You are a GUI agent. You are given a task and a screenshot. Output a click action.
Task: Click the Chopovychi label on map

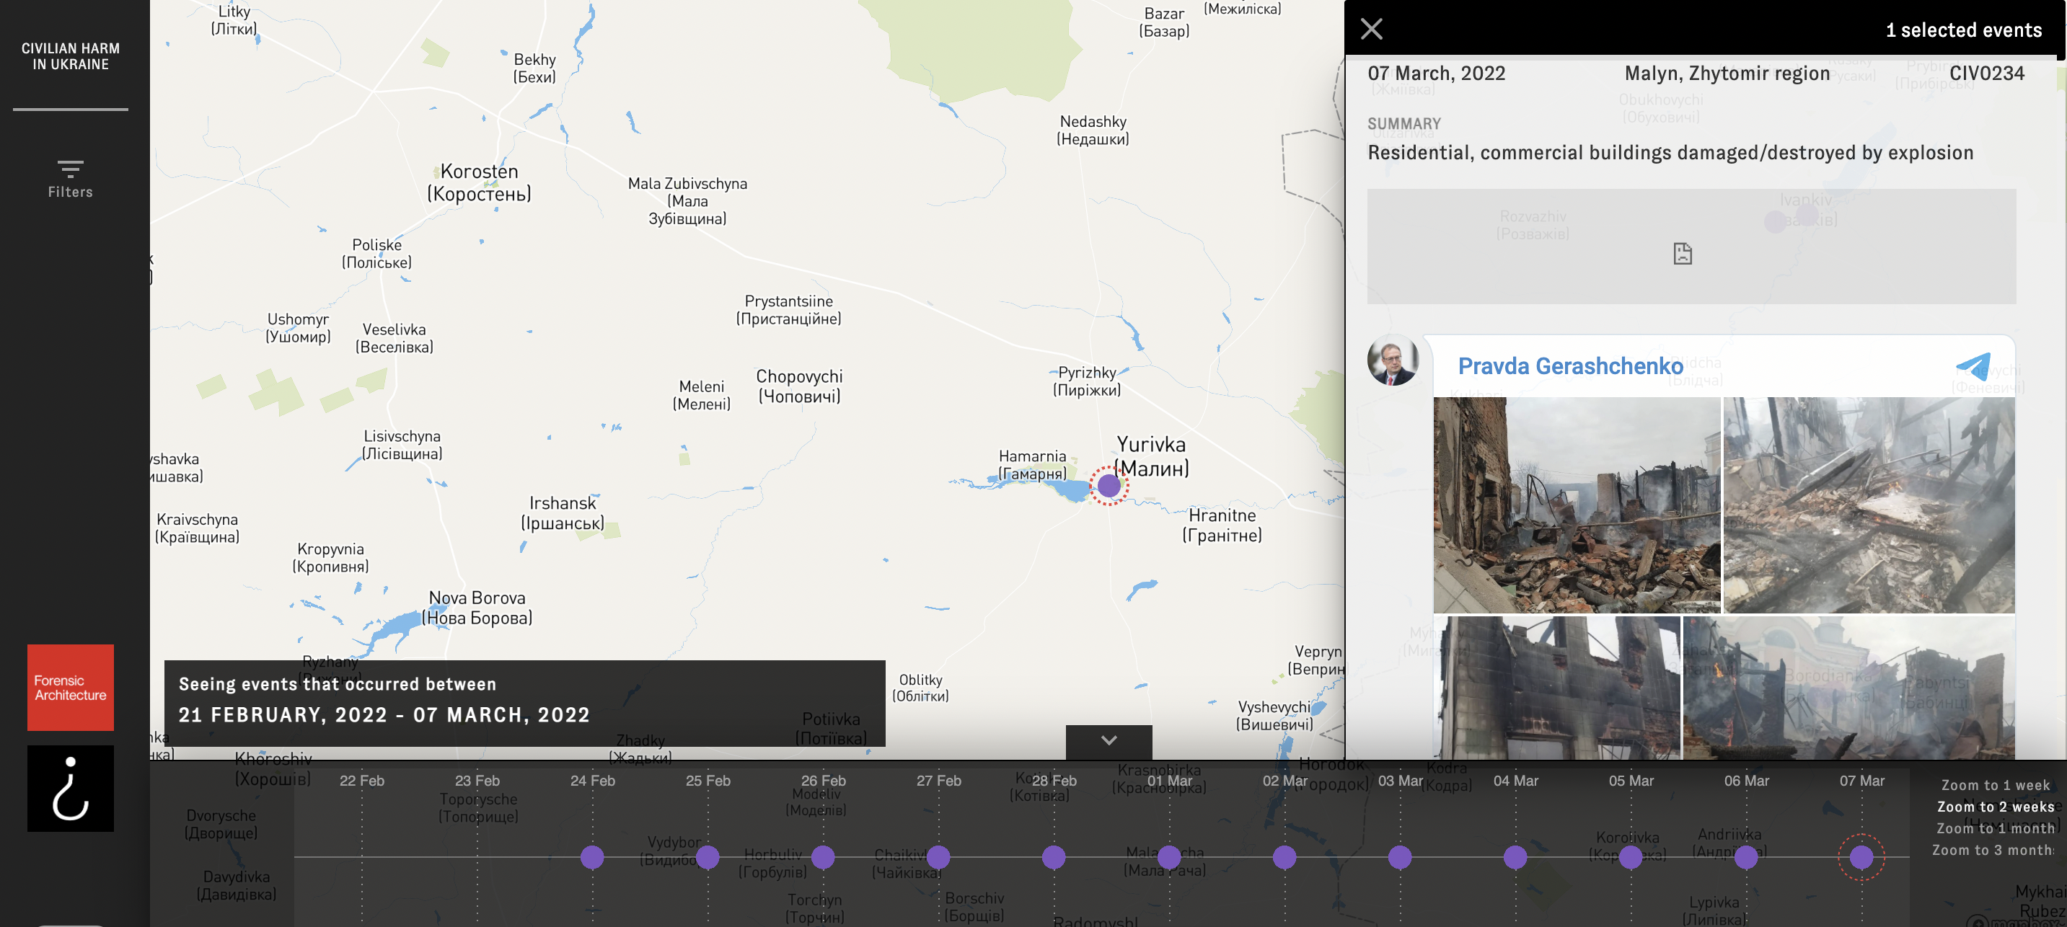[x=799, y=386]
